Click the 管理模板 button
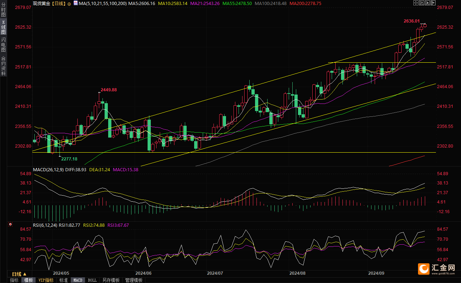 click(134, 280)
